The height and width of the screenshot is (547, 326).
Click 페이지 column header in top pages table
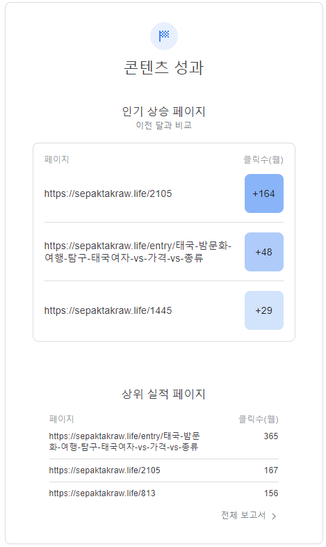click(62, 419)
